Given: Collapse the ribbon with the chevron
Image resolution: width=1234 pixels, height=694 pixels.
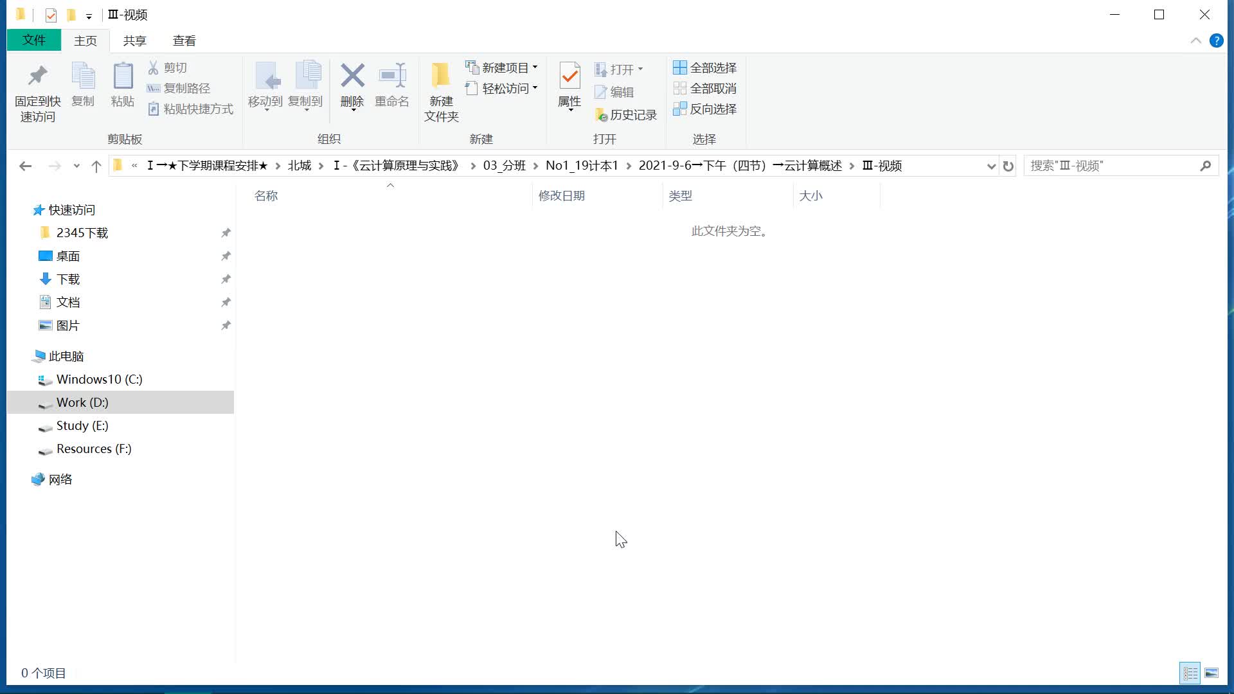Looking at the screenshot, I should point(1195,40).
